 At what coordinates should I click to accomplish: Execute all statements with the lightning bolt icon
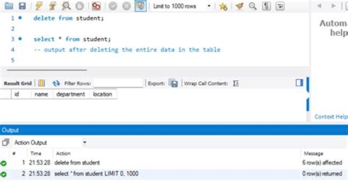39,6
